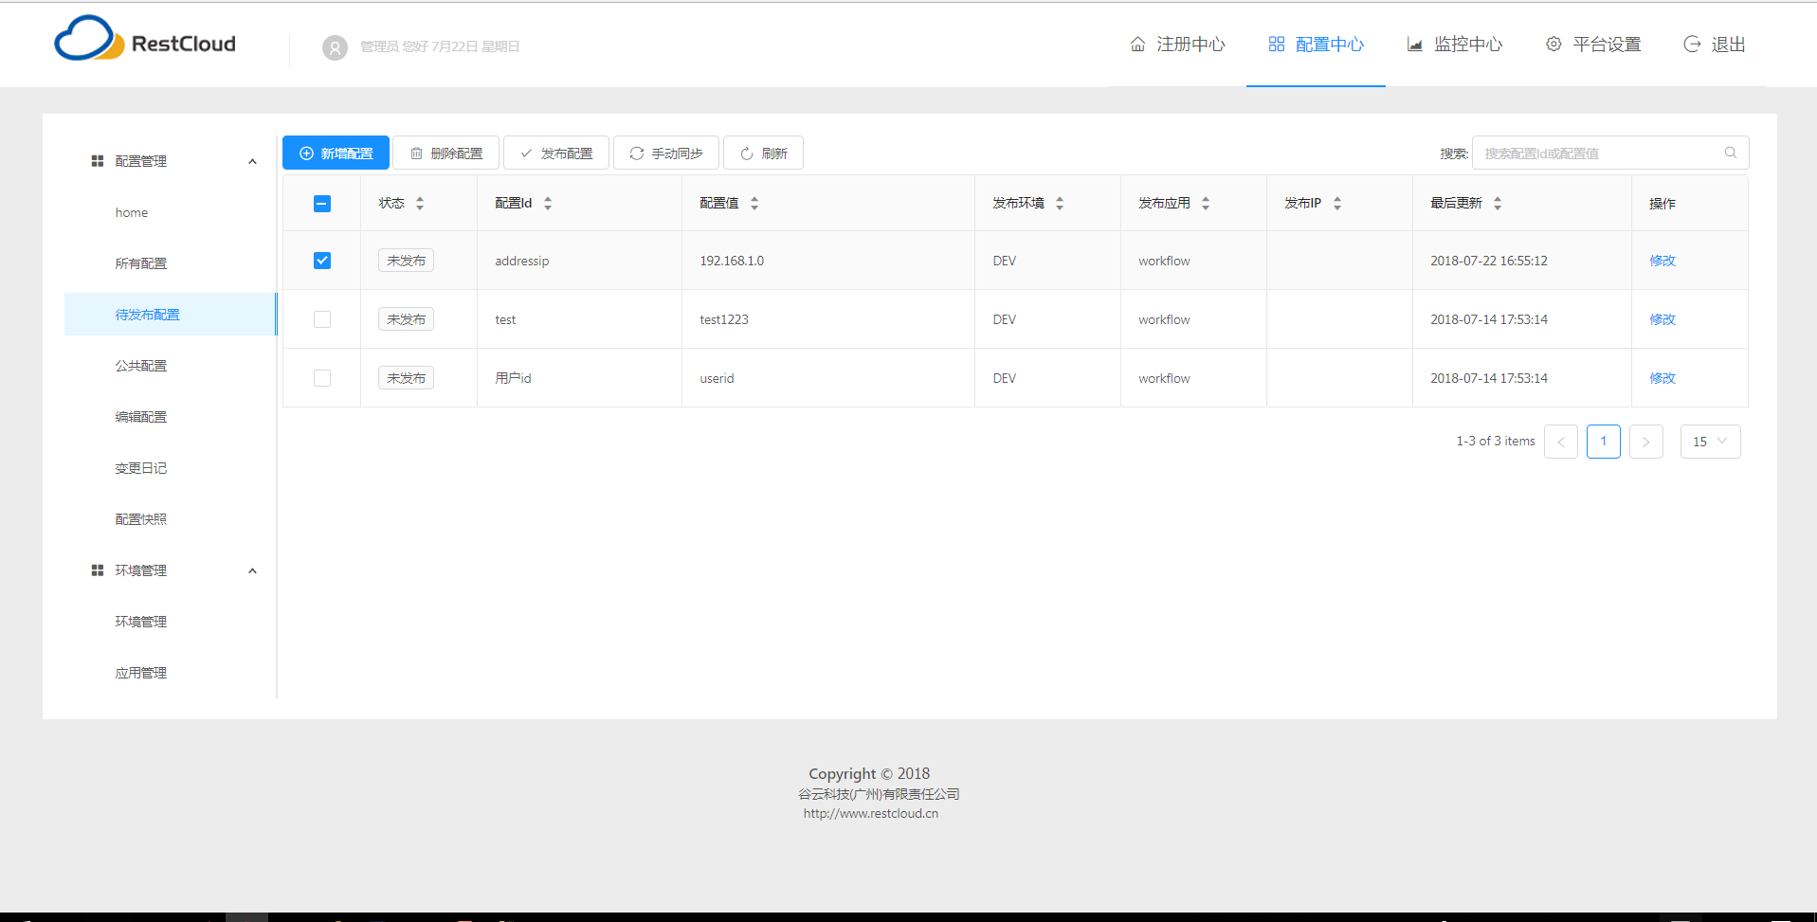Open 平台设置 via the gear icon

1553,44
